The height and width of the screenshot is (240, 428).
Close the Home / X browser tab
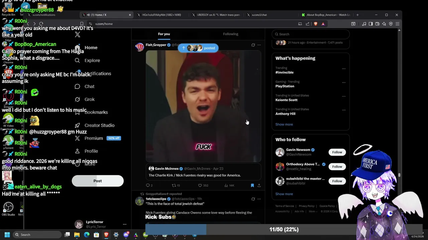tap(130, 15)
